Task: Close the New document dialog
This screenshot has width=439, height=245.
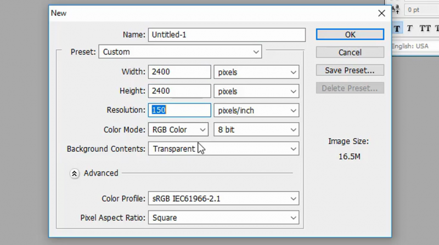Action: [382, 13]
